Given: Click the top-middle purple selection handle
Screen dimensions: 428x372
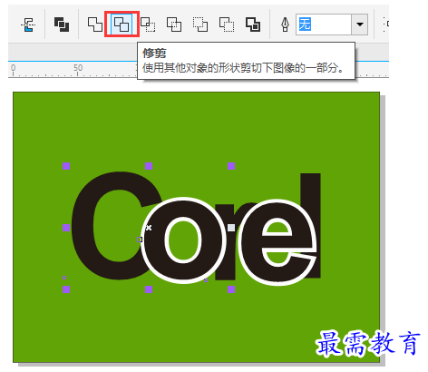Looking at the screenshot, I should (x=149, y=166).
